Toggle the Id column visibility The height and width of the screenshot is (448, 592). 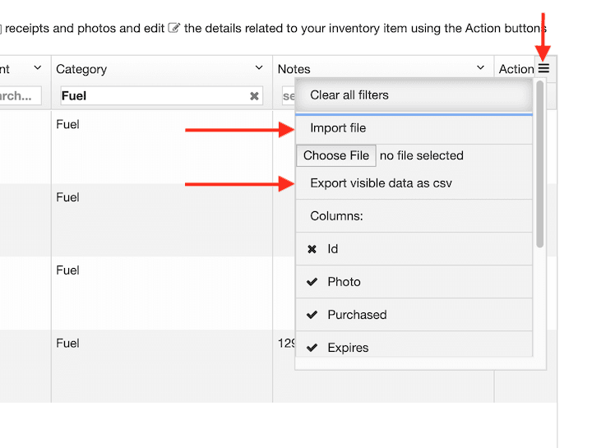coord(414,249)
